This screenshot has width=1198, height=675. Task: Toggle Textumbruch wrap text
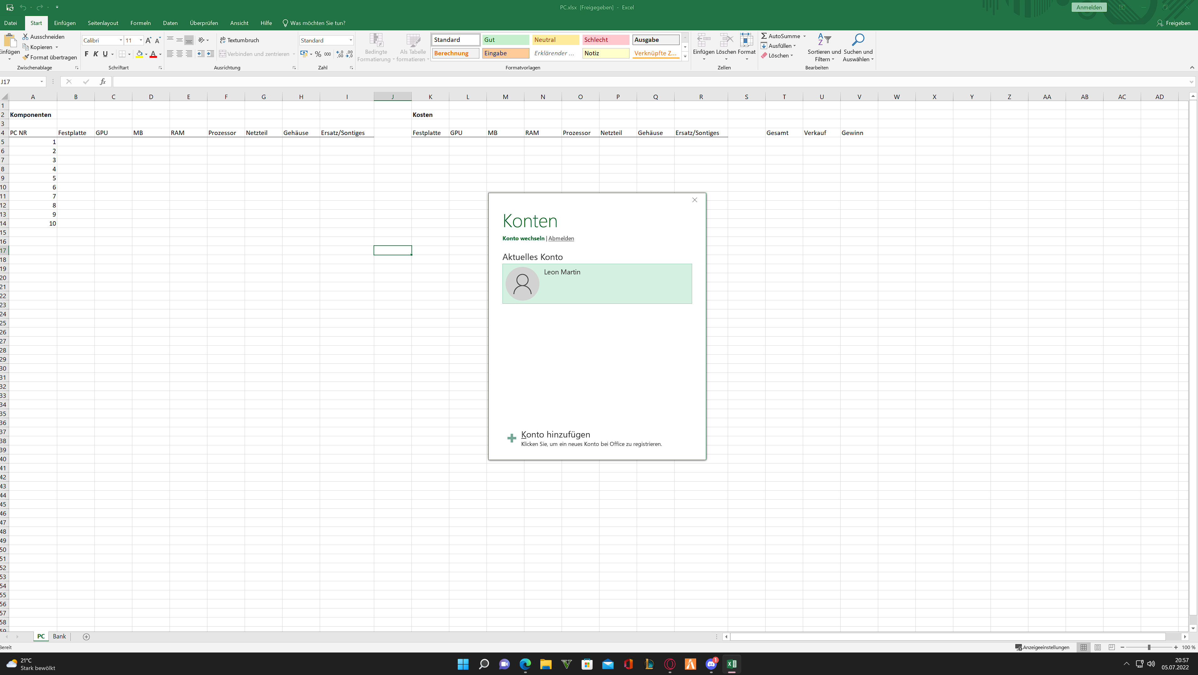click(x=240, y=40)
